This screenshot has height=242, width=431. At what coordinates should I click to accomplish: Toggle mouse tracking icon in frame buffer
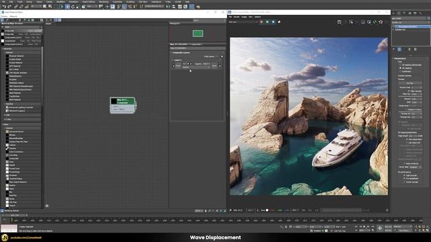352,22
